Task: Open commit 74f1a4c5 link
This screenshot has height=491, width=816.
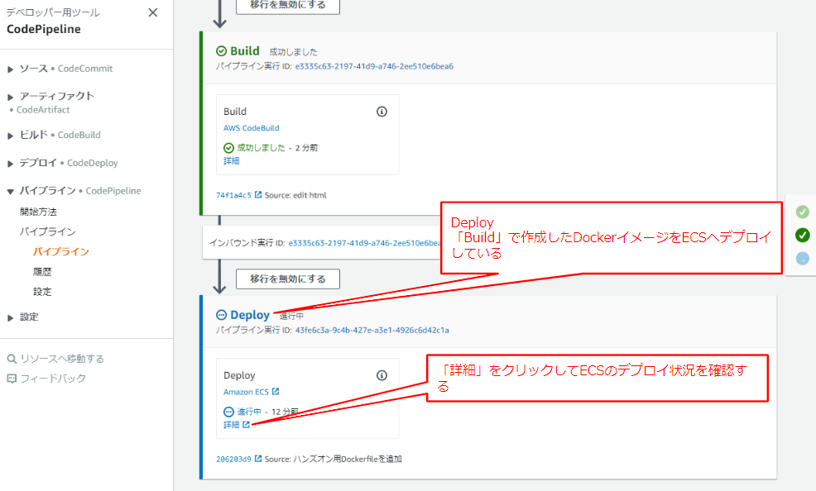Action: (233, 195)
